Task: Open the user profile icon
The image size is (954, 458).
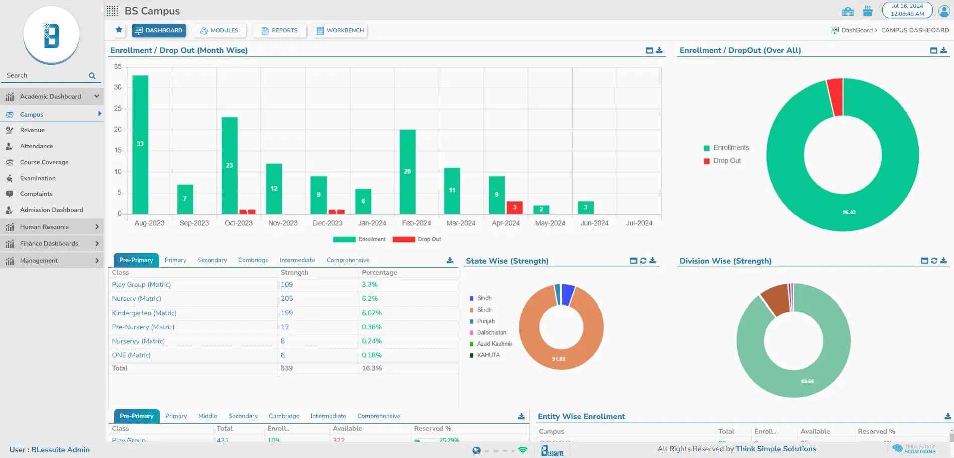Action: click(x=944, y=11)
